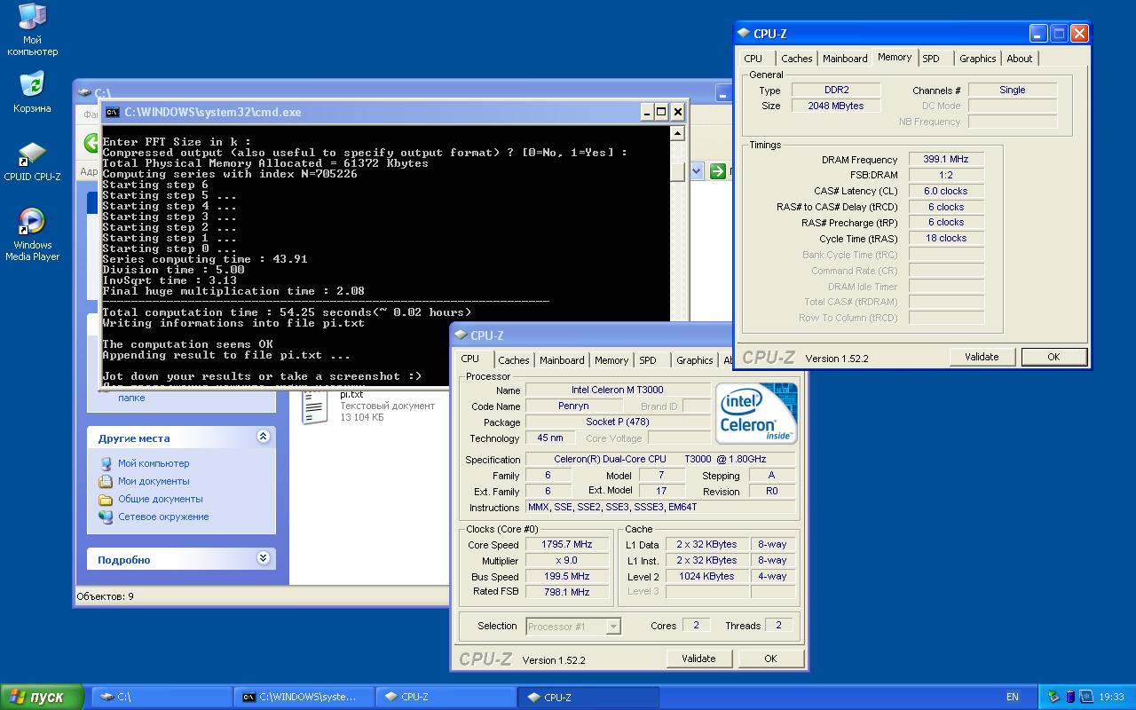Select Memory tab in upper CPU-Z window
The width and height of the screenshot is (1136, 710).
coord(894,57)
